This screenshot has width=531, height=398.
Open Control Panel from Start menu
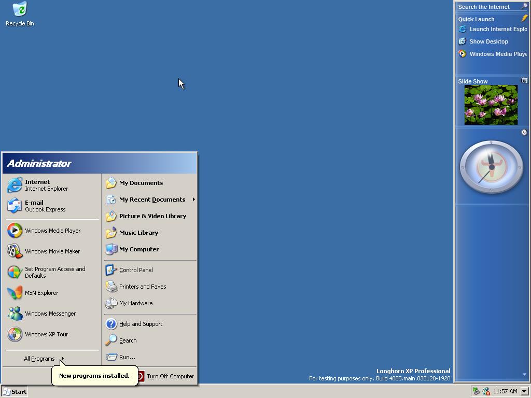(x=150, y=270)
